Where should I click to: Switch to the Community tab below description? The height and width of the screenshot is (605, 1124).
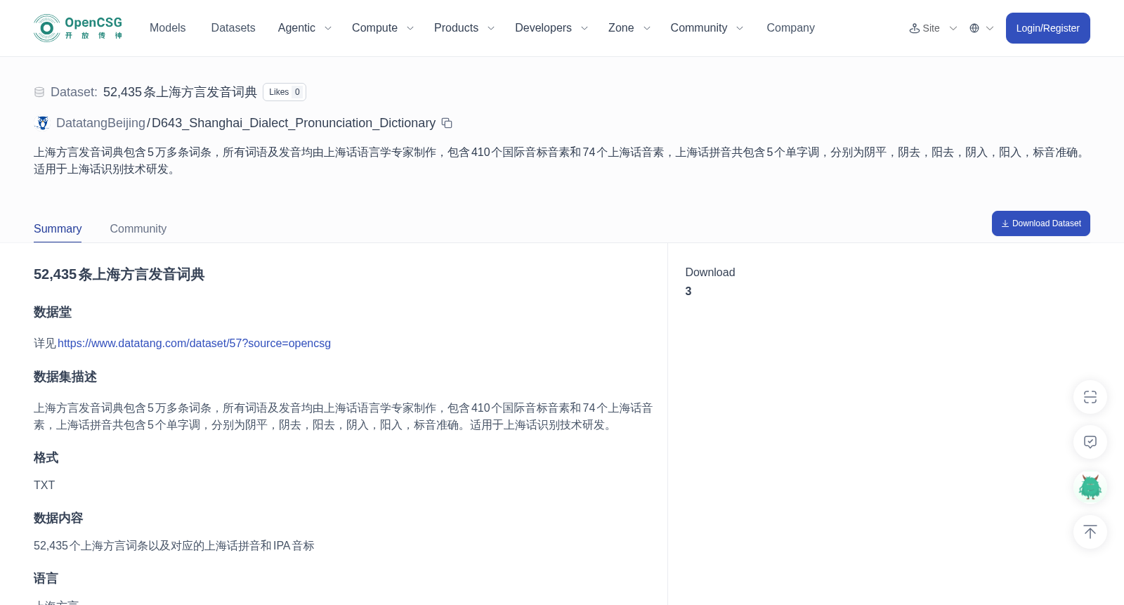pyautogui.click(x=138, y=229)
